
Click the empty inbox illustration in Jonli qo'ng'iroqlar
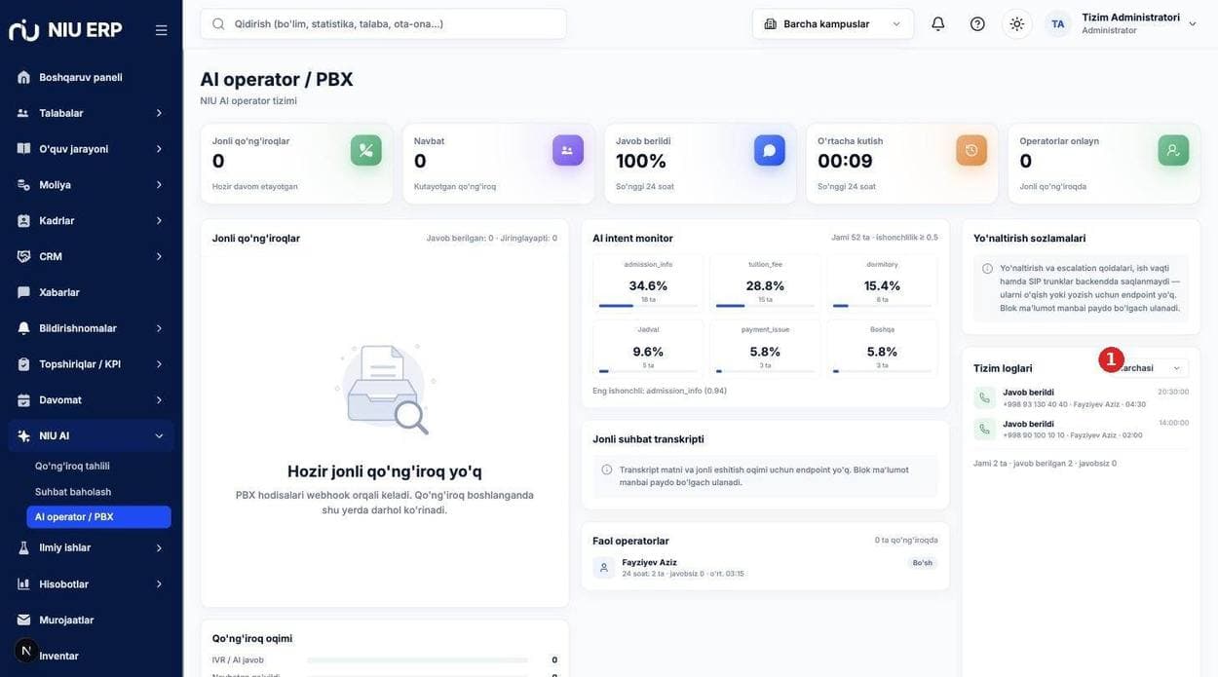pyautogui.click(x=385, y=389)
